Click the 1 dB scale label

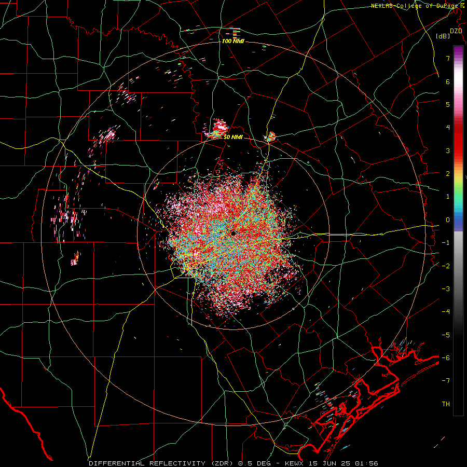click(448, 197)
